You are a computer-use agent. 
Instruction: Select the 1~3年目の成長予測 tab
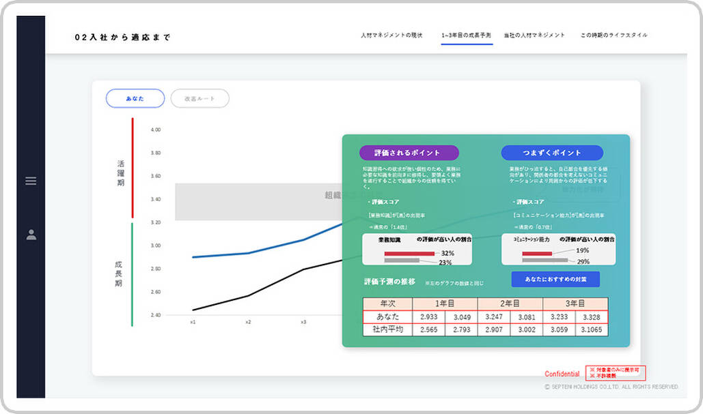(466, 35)
